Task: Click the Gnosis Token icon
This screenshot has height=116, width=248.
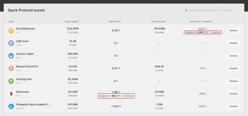Action: 11,56
